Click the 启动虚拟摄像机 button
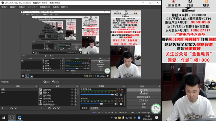216x121 pixels. pyautogui.click(x=144, y=97)
